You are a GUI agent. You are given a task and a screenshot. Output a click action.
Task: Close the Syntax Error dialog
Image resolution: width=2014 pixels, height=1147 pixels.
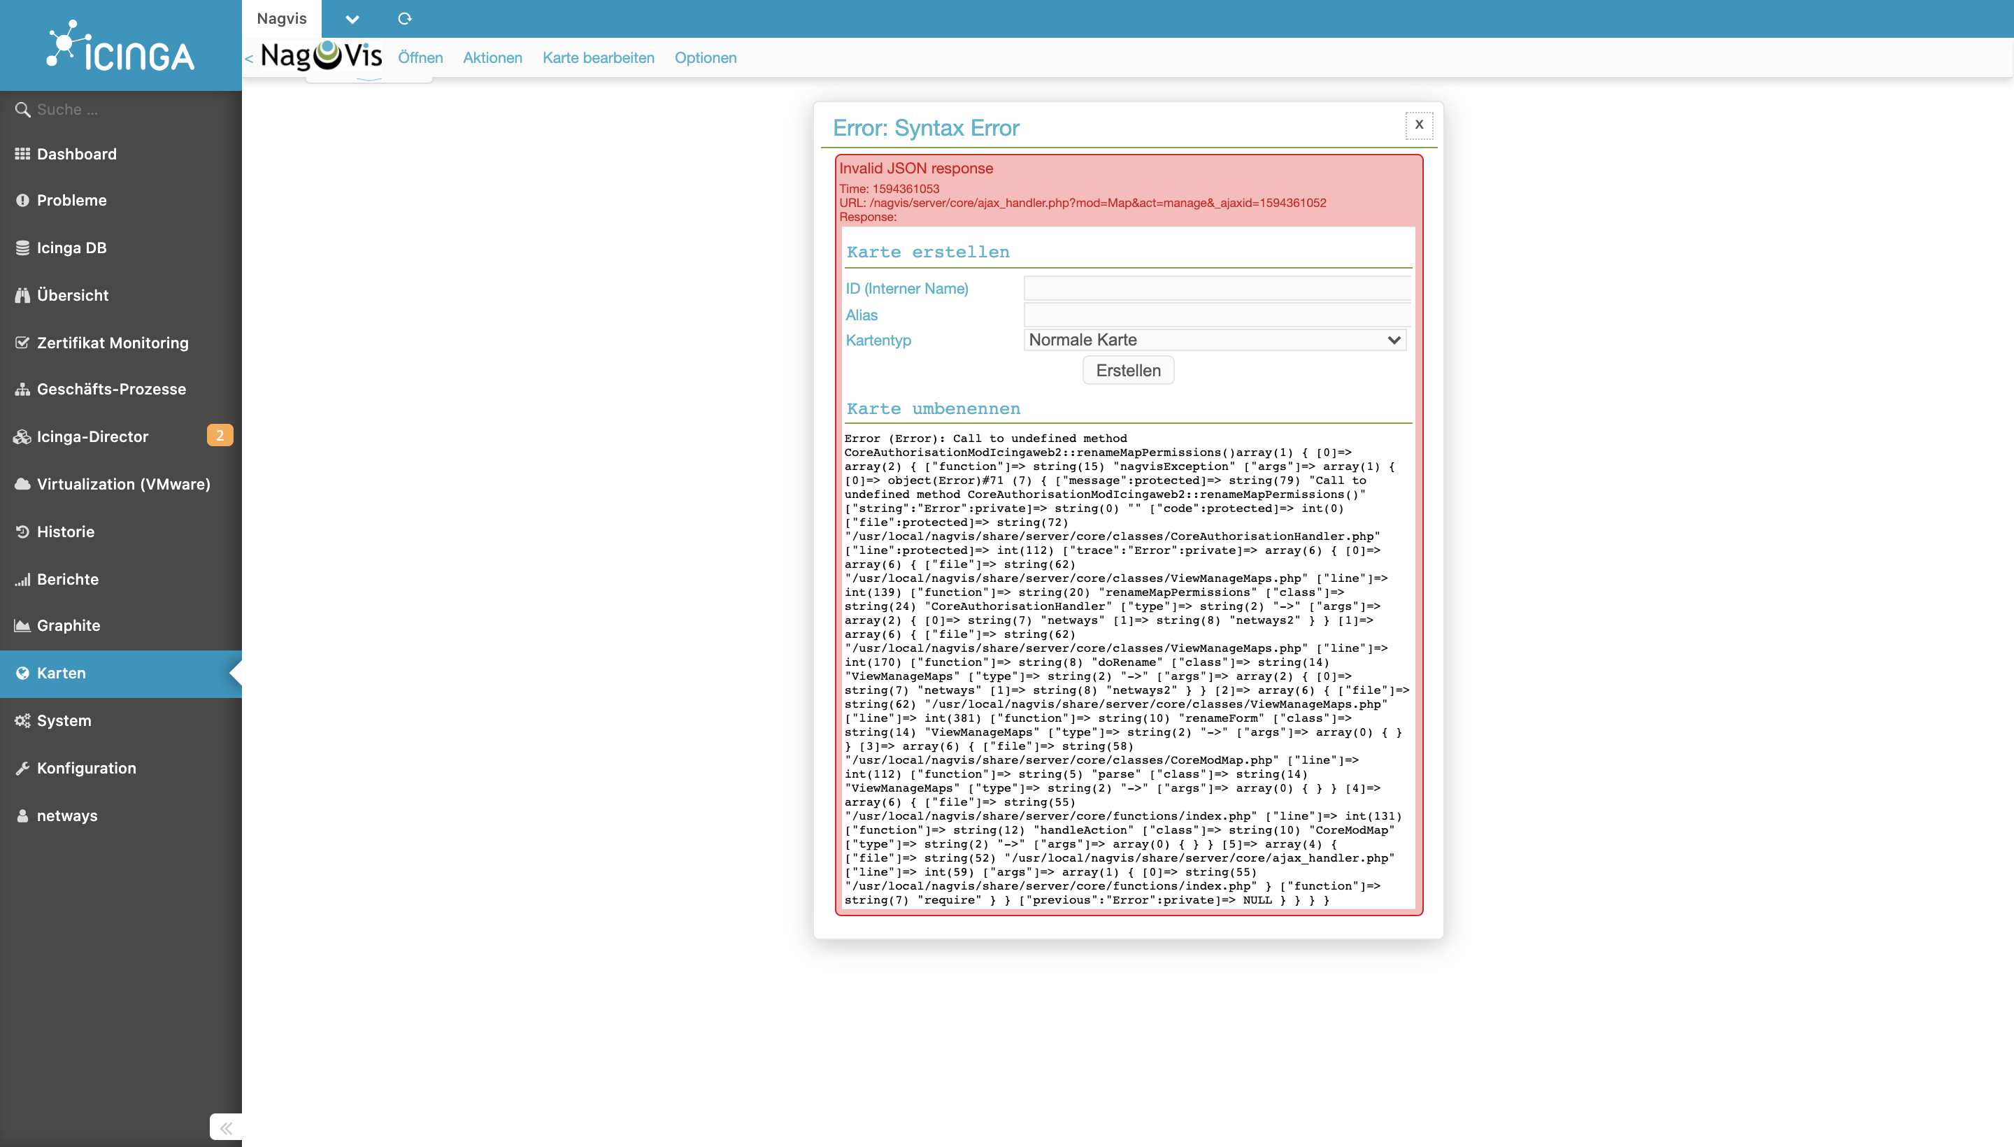pyautogui.click(x=1420, y=124)
